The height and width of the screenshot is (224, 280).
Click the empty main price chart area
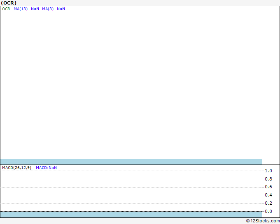pyautogui.click(x=131, y=82)
